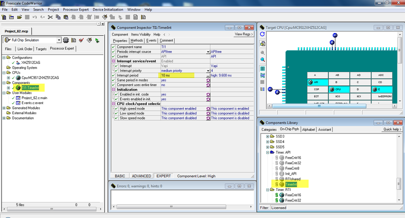Image resolution: width=405 pixels, height=218 pixels.
Task: Click the striped list page icon at main toolbar end
Action: coord(144,17)
